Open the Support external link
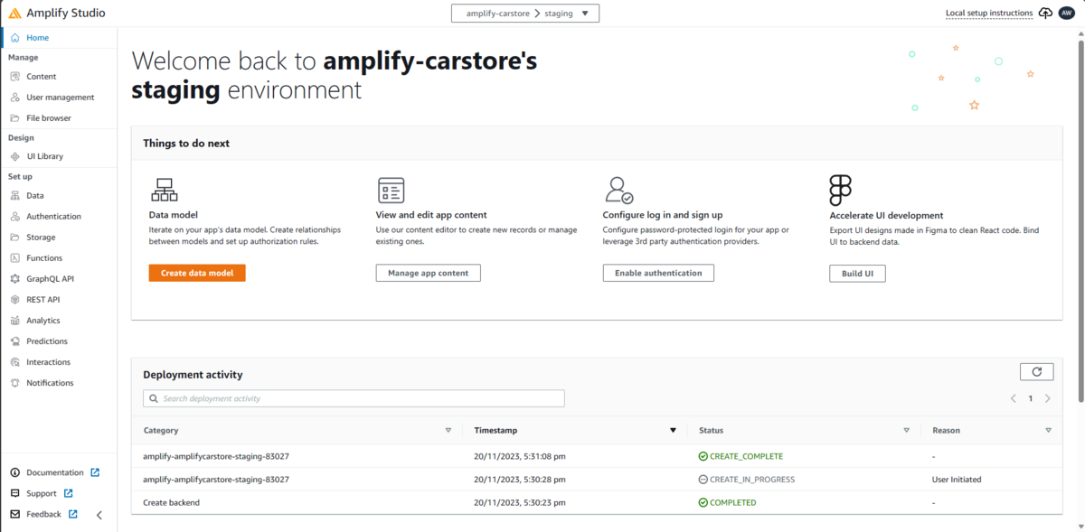Image resolution: width=1085 pixels, height=532 pixels. (49, 493)
